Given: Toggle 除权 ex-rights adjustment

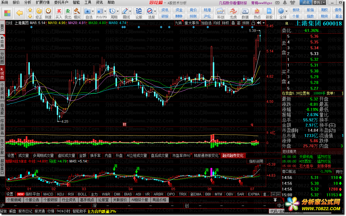Looking at the screenshot, I should pos(226,23).
